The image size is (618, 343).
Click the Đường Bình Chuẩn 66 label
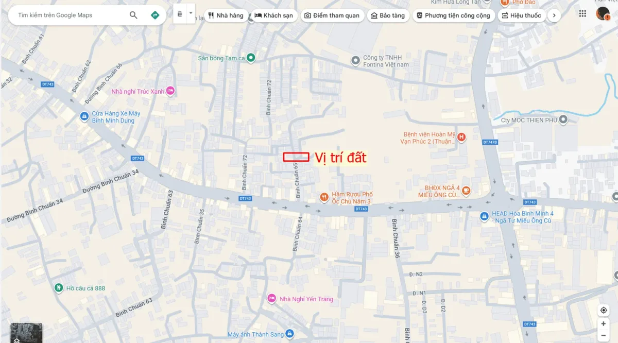click(103, 83)
